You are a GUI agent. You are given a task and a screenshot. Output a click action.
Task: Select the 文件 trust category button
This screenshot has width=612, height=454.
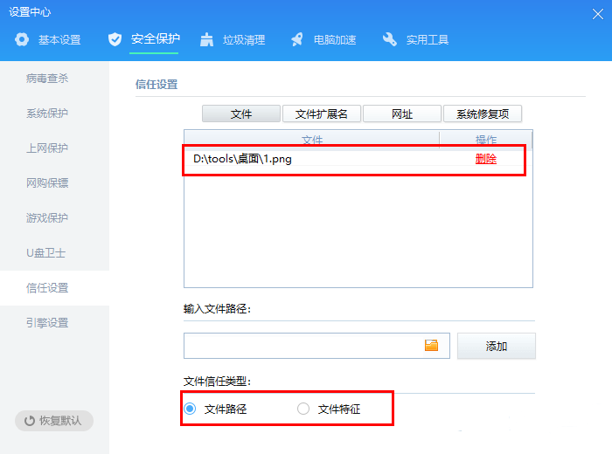pyautogui.click(x=241, y=113)
